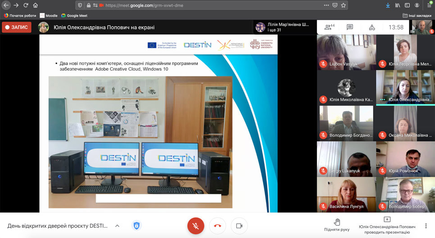Click the red ЗАПИС recording indicator

point(17,27)
